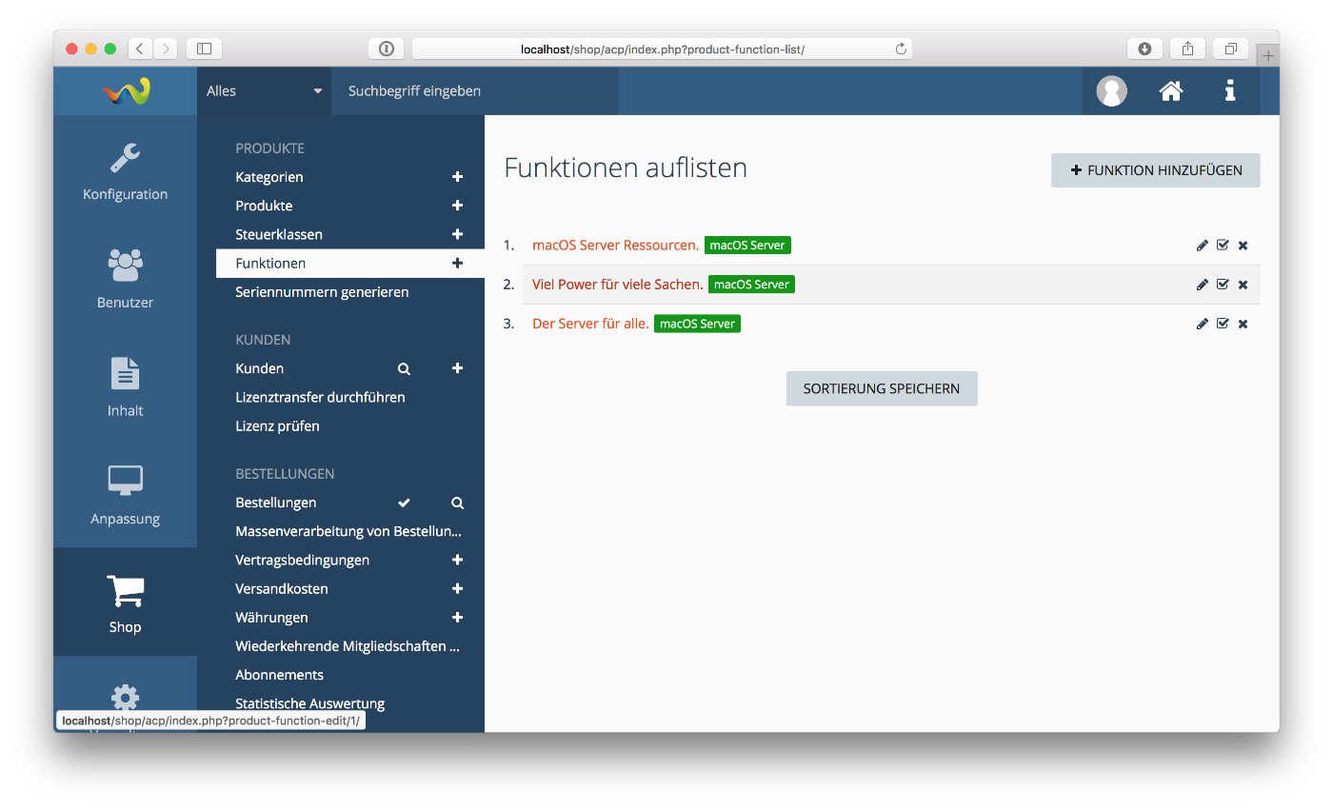Click the plus icon next to Versandkosten

(457, 589)
